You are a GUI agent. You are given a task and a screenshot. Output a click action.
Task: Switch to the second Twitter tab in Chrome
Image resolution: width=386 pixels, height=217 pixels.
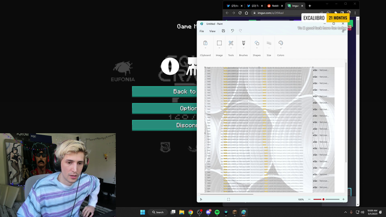tap(255, 5)
